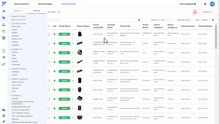Open the analytics chart sidebar icon
Image resolution: width=220 pixels, height=124 pixels.
point(4,64)
